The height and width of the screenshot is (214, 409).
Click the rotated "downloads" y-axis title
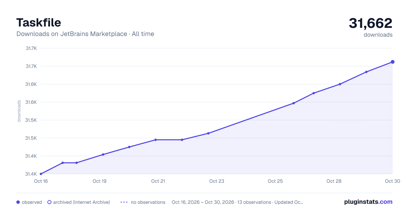[19, 111]
